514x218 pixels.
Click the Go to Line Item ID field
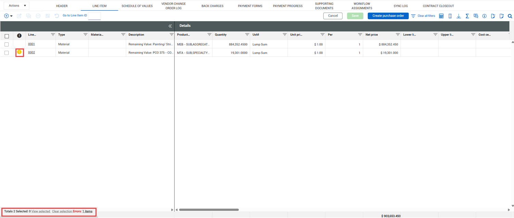click(x=94, y=16)
